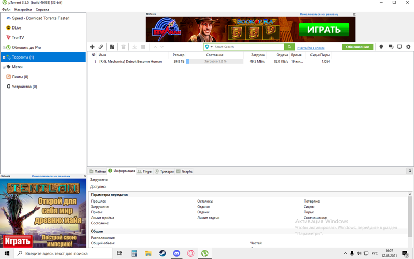Open the Настройки menu
Viewport: 414px width, 259px height.
click(23, 9)
